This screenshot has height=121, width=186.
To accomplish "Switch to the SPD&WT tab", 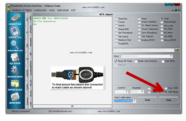I will point(31,29).
